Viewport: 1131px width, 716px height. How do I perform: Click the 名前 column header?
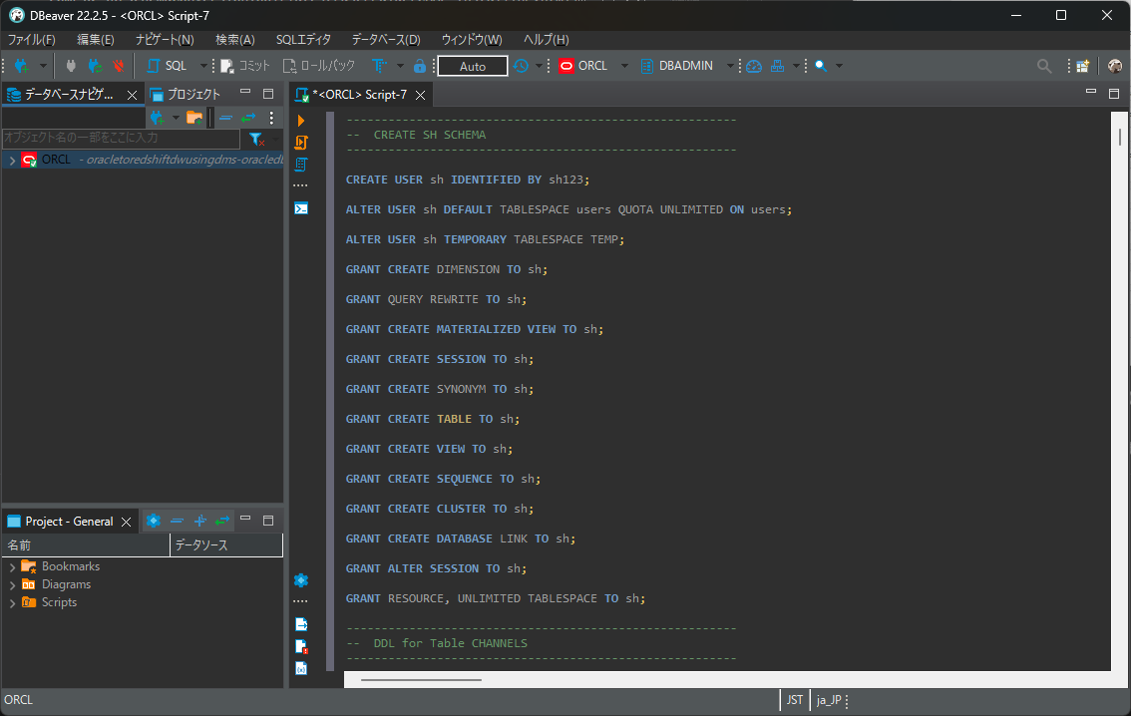[x=86, y=545]
